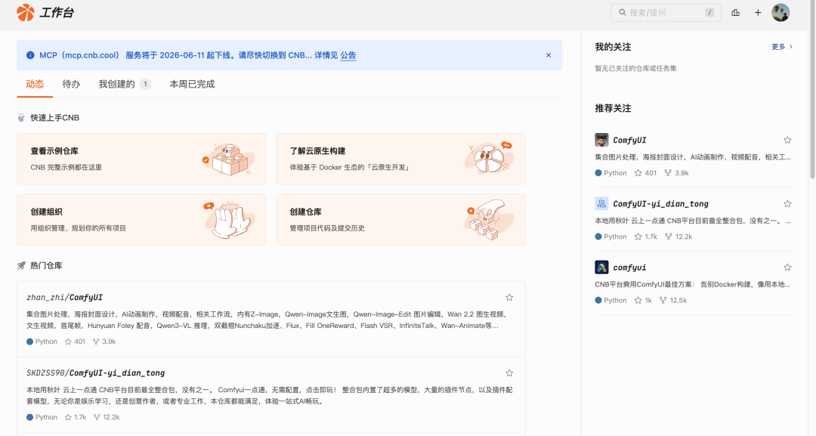The width and height of the screenshot is (816, 436).
Task: Click the ComfyUI-yi_dian_tong avatar icon in sidebar
Action: [x=601, y=203]
